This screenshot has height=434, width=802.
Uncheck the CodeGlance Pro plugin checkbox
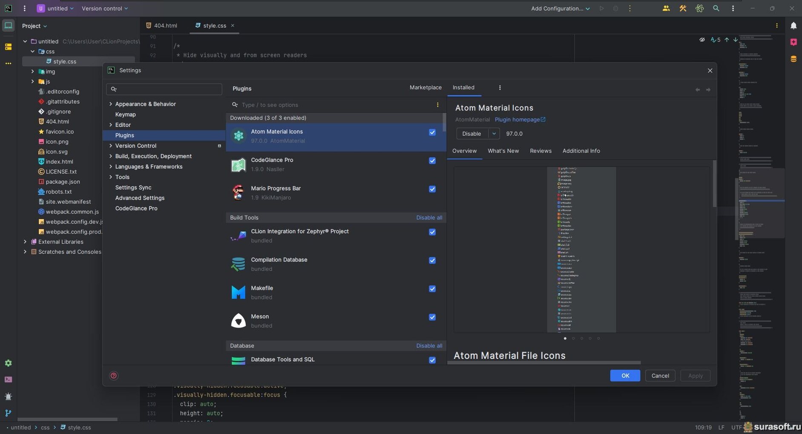click(432, 161)
